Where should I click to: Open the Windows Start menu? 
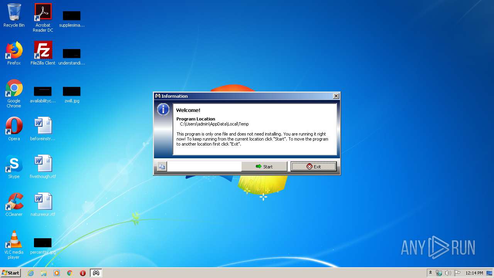tap(11, 273)
